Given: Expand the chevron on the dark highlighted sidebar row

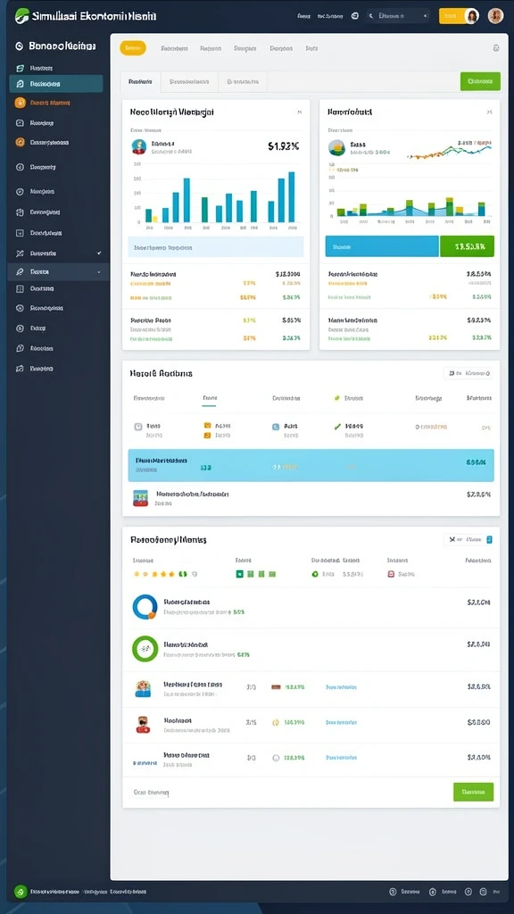Looking at the screenshot, I should (98, 272).
